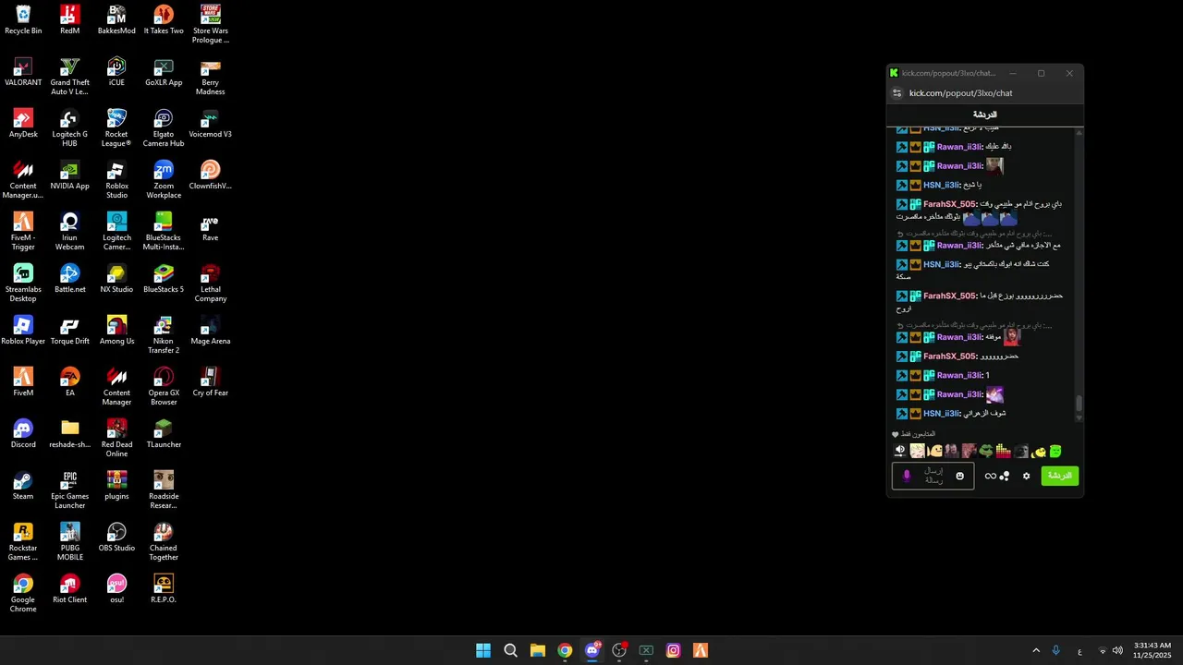Open Windows Start menu
The image size is (1183, 665).
(x=483, y=650)
